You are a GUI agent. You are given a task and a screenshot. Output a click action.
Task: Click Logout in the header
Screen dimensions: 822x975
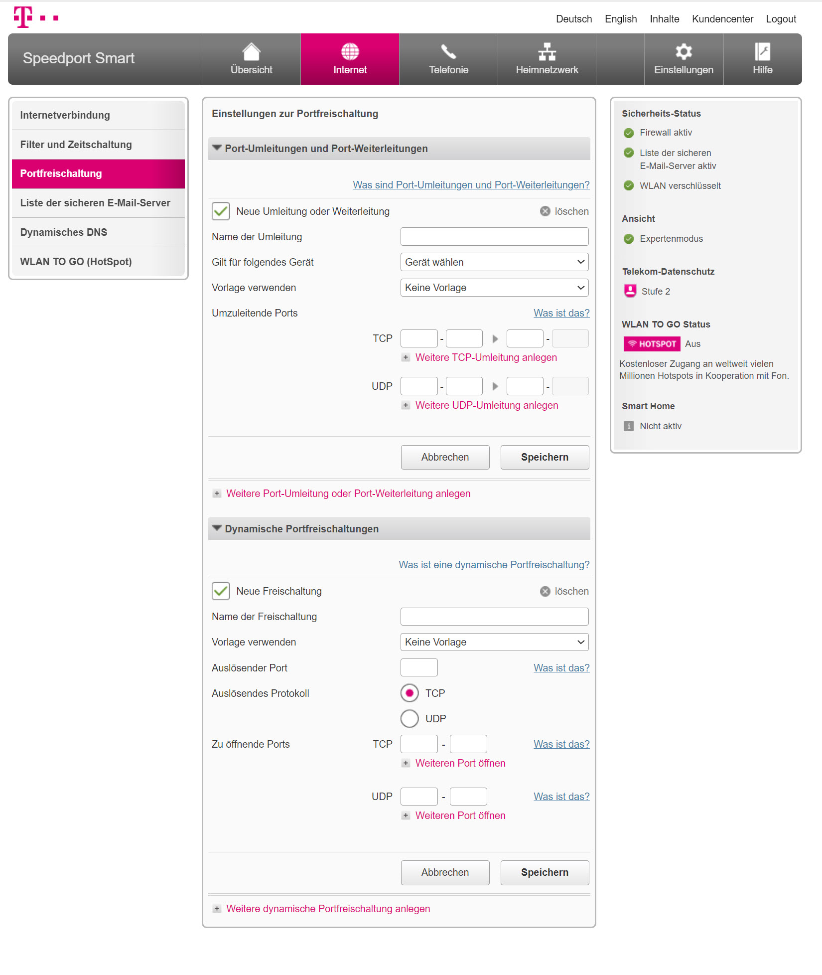[781, 19]
